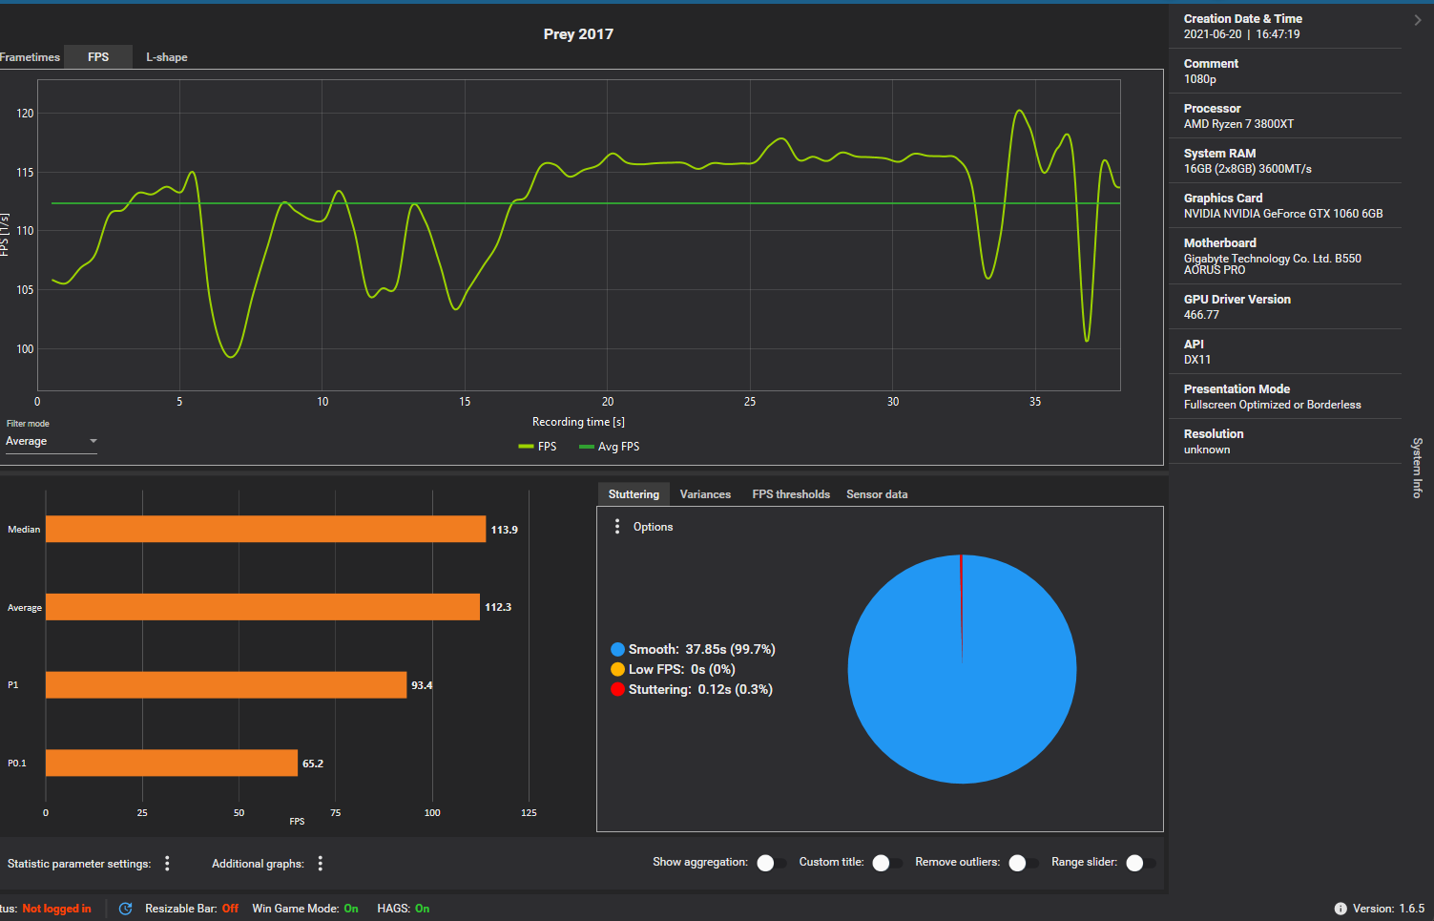1434x921 pixels.
Task: Toggle Custom title switch
Action: (x=887, y=863)
